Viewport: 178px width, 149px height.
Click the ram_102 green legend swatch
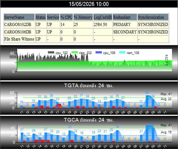tap(75, 53)
